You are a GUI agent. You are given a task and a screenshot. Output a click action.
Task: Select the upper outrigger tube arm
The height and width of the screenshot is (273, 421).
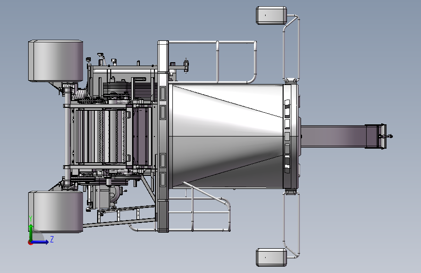291,49
